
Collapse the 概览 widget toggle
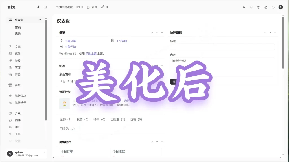[x=162, y=32]
